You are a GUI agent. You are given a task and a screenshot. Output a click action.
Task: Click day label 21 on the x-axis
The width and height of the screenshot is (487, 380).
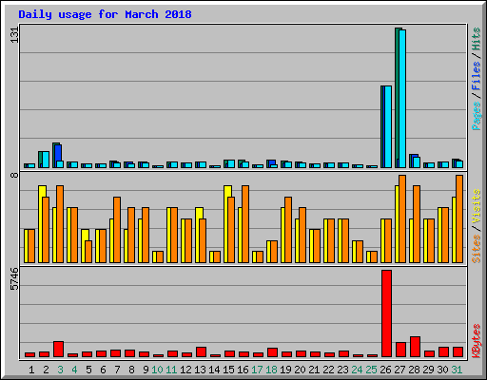[x=314, y=370]
